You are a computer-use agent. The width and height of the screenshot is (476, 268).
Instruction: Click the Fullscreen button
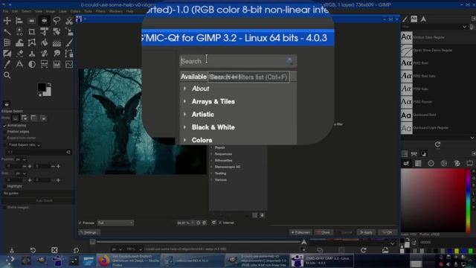click(x=300, y=232)
